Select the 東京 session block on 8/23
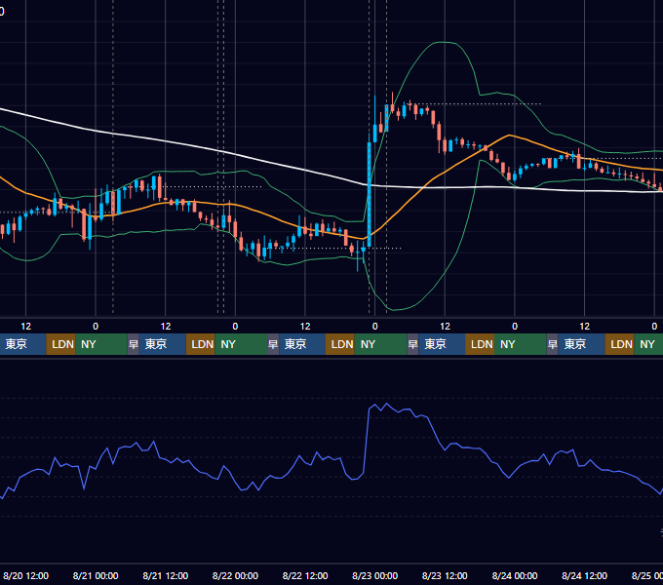 (x=442, y=344)
